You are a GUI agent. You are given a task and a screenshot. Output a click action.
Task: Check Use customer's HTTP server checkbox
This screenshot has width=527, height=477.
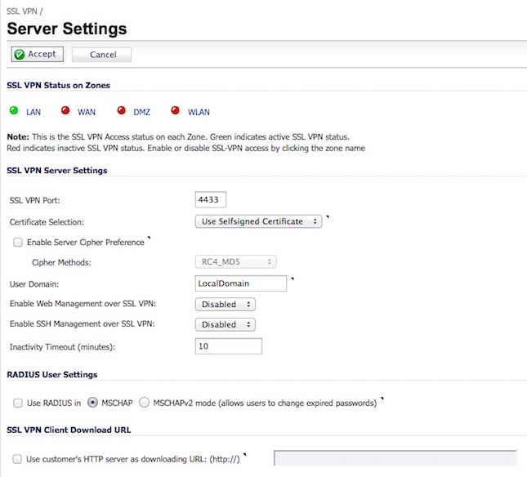(17, 459)
